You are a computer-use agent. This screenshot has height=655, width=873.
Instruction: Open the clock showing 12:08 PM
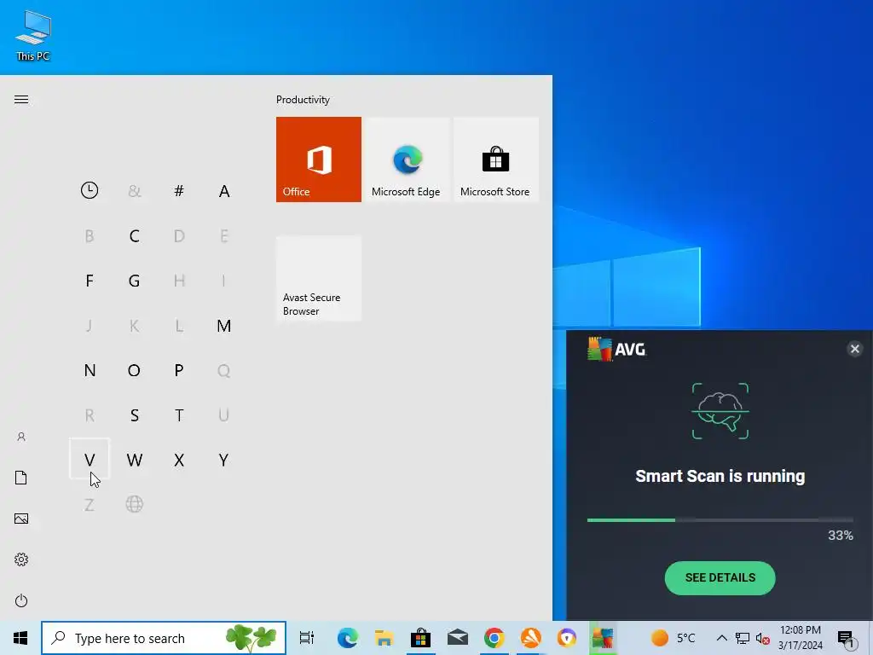tap(801, 638)
